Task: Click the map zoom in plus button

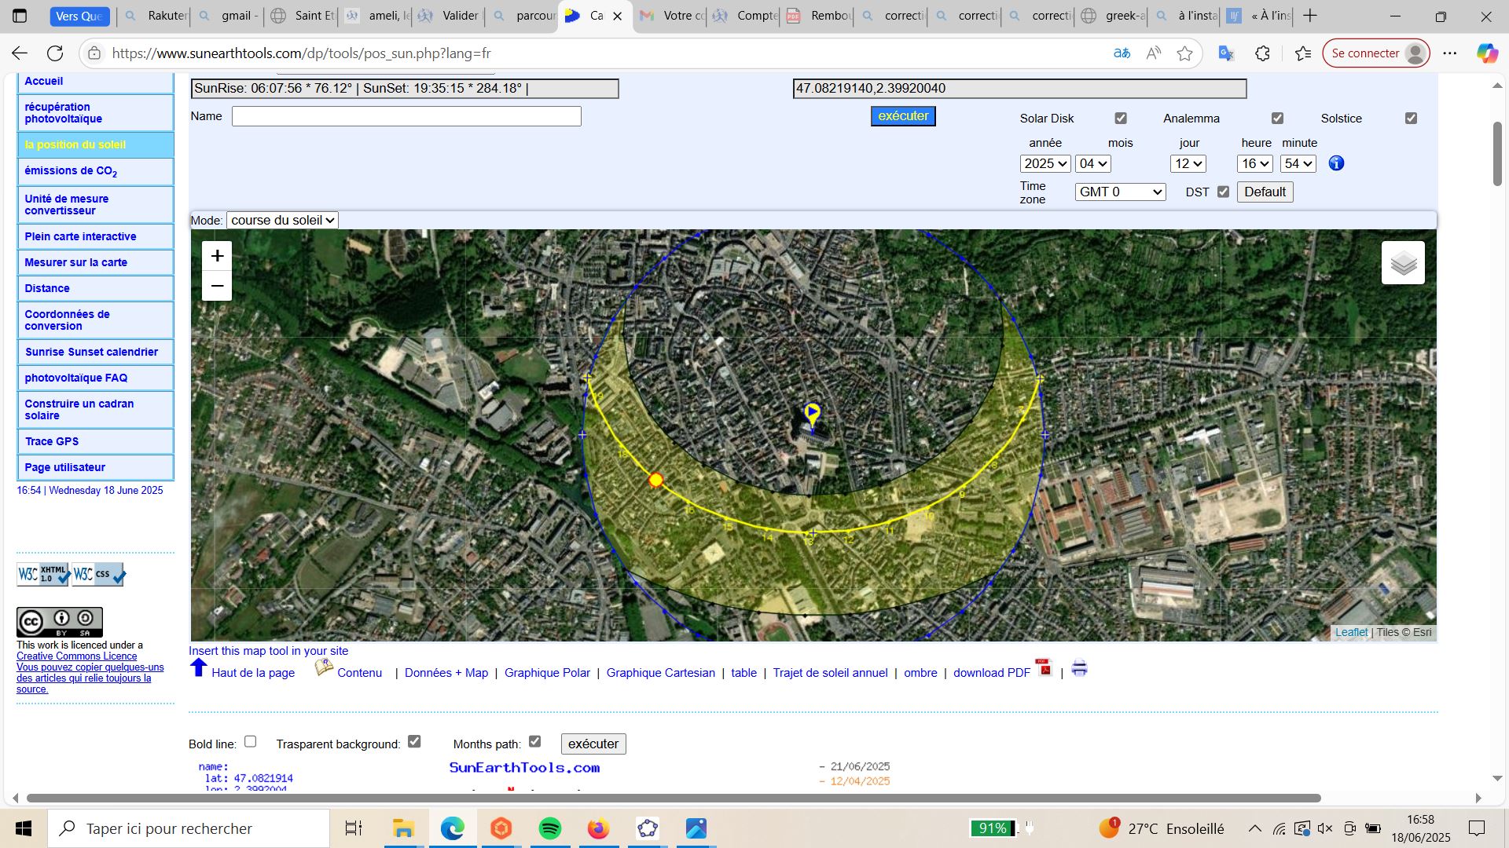Action: click(x=217, y=256)
